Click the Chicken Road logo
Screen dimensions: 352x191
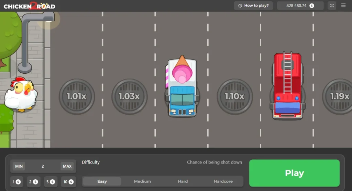[29, 6]
